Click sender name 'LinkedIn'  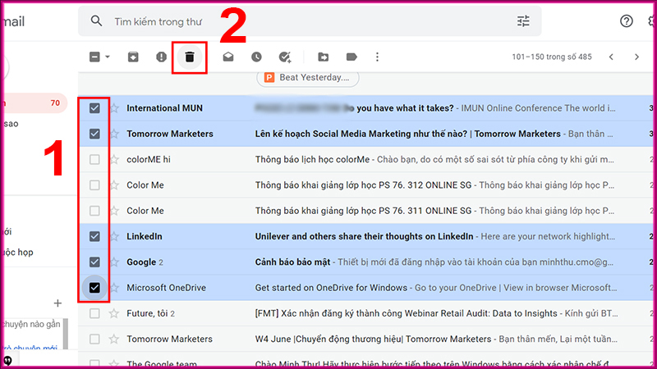click(x=145, y=236)
